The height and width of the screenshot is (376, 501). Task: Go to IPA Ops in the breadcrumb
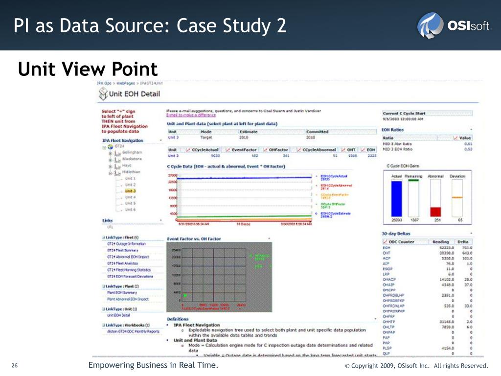tap(104, 83)
